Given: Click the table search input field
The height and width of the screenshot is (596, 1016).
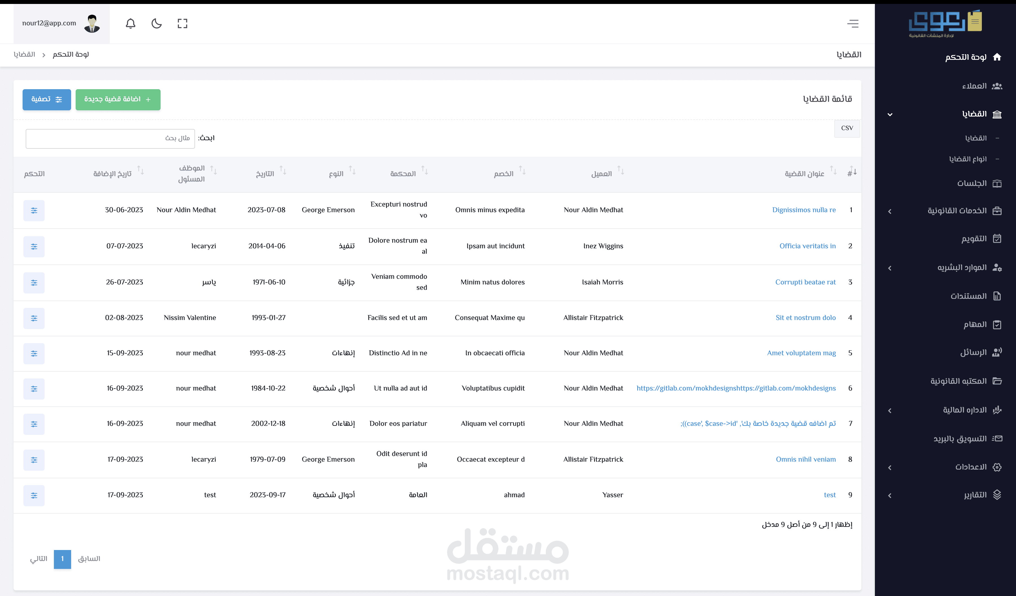Looking at the screenshot, I should click(x=110, y=139).
